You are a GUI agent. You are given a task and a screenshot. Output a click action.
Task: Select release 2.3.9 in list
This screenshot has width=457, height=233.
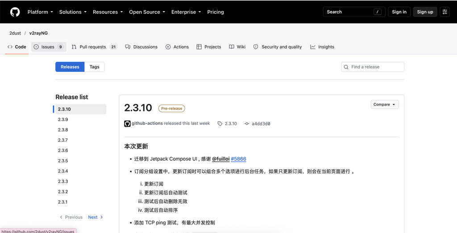(81, 119)
